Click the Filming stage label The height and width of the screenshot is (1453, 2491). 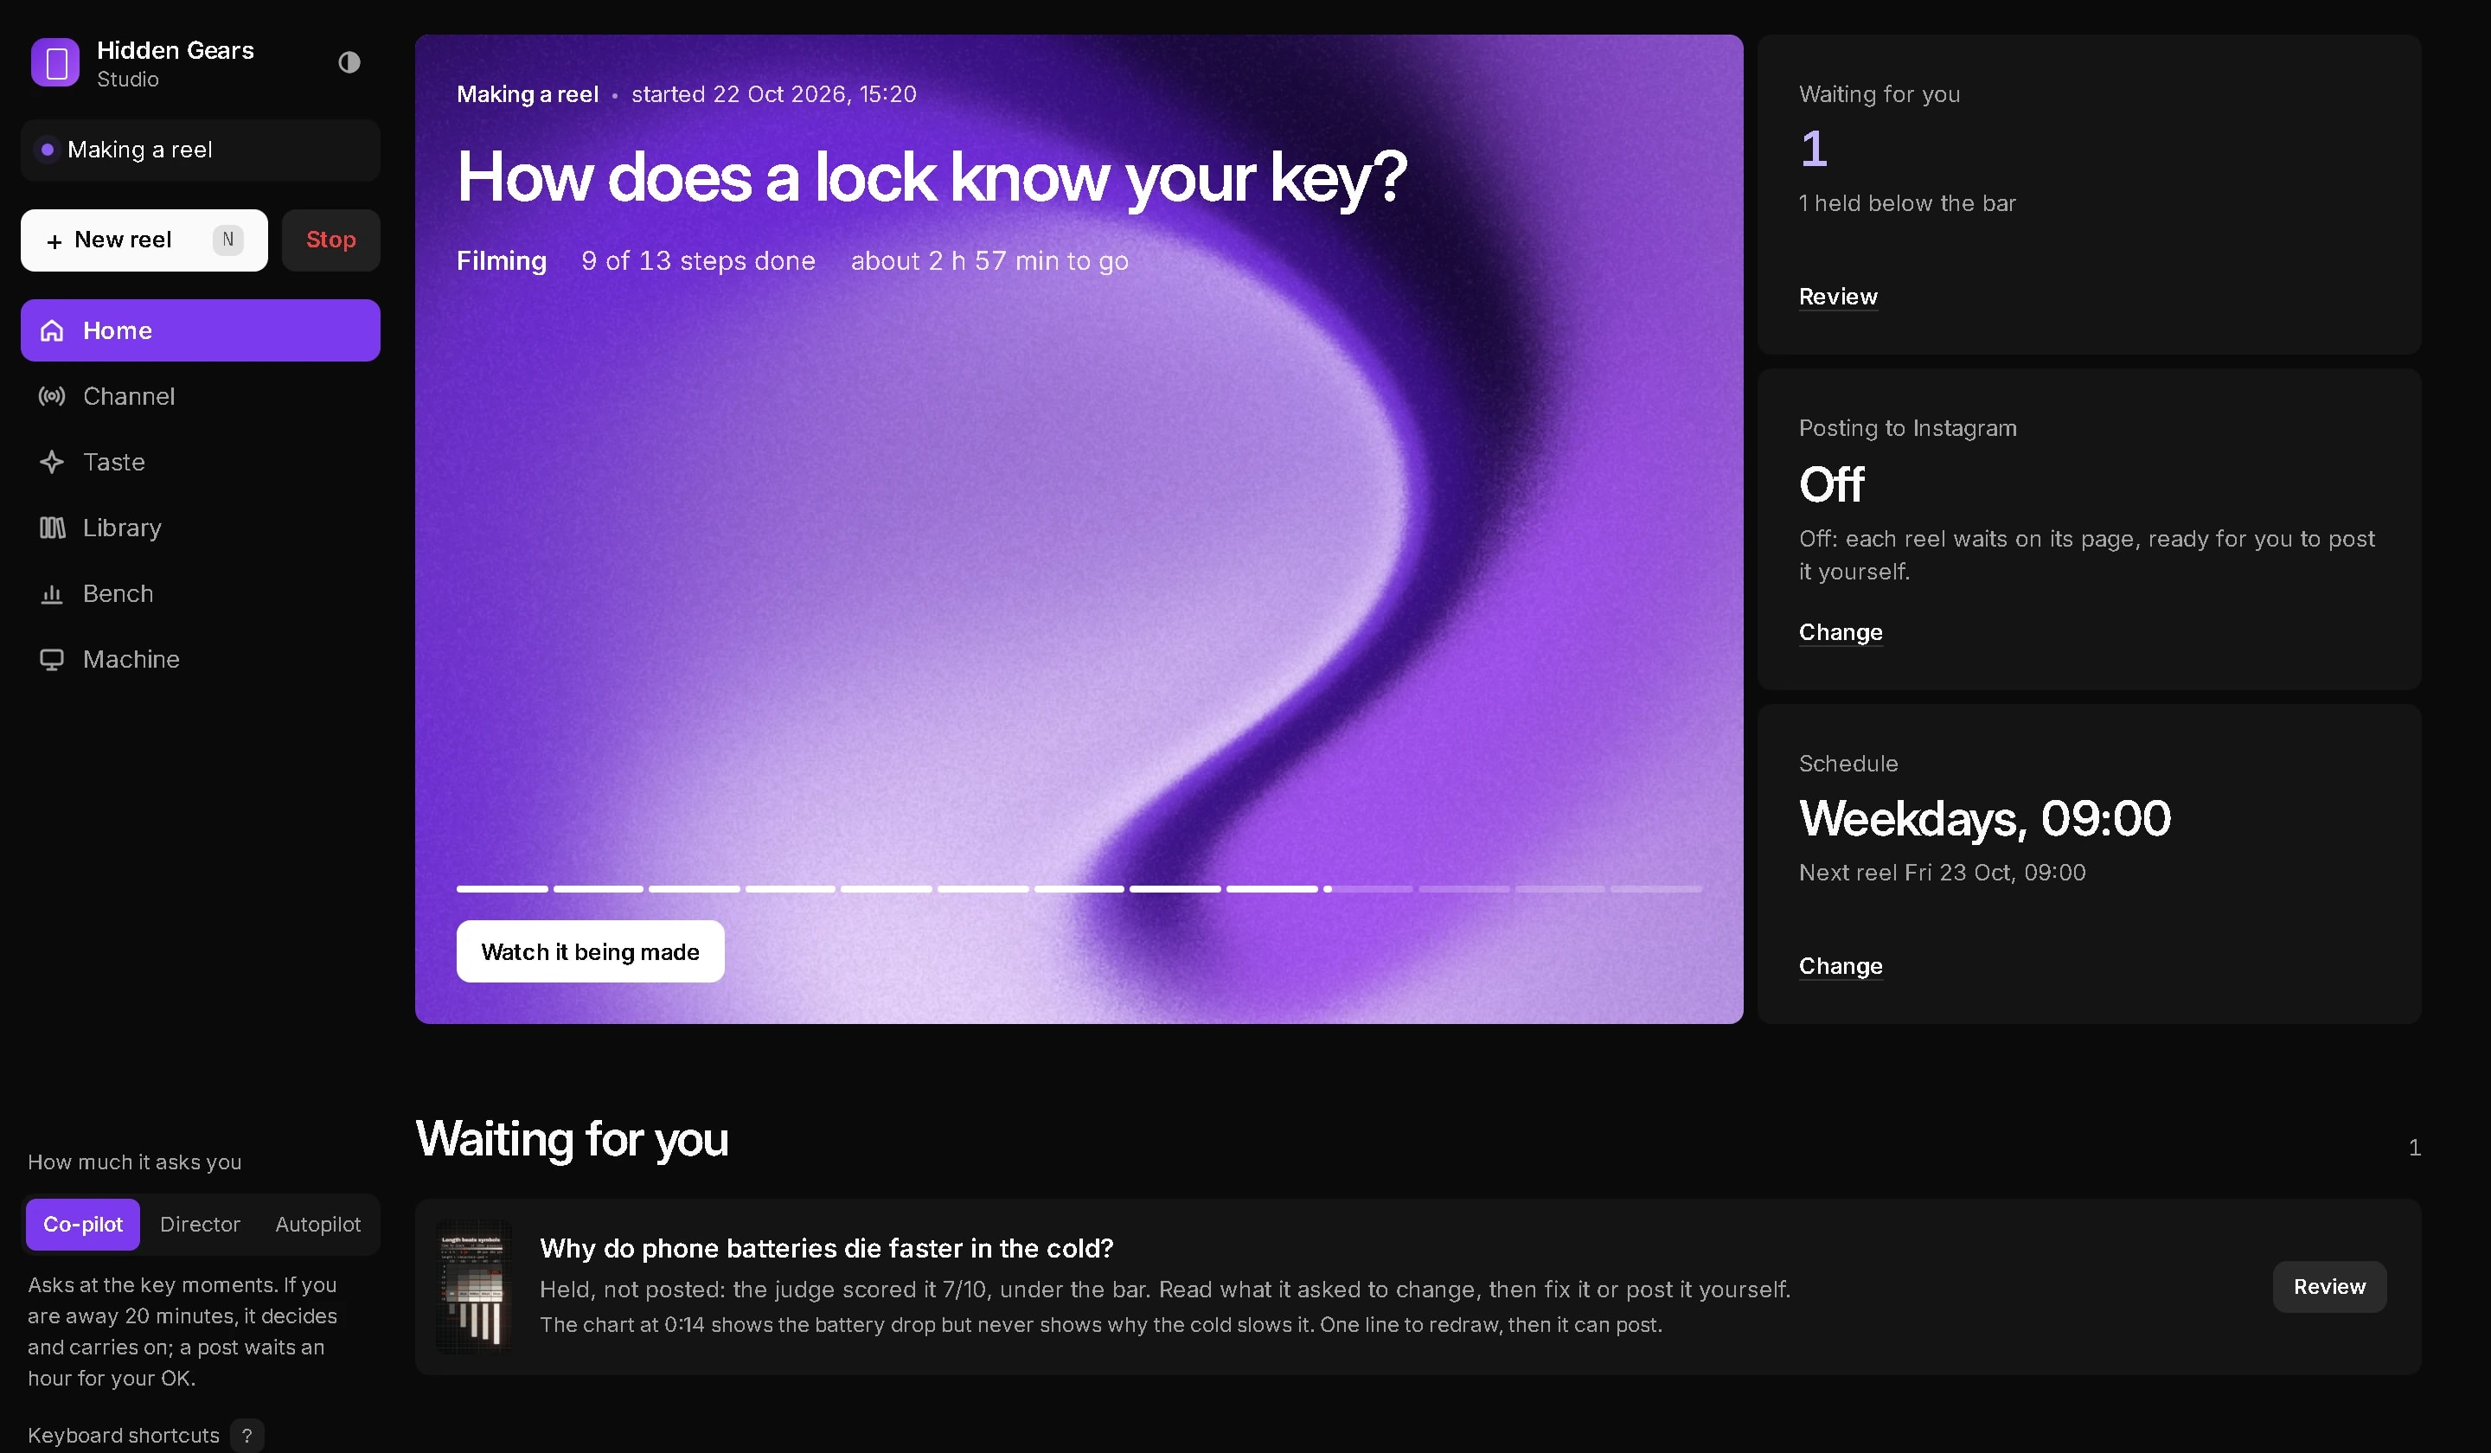pyautogui.click(x=501, y=261)
